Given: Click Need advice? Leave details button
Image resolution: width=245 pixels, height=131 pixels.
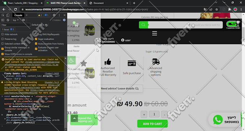Looking at the screenshot, I should (x=120, y=89).
